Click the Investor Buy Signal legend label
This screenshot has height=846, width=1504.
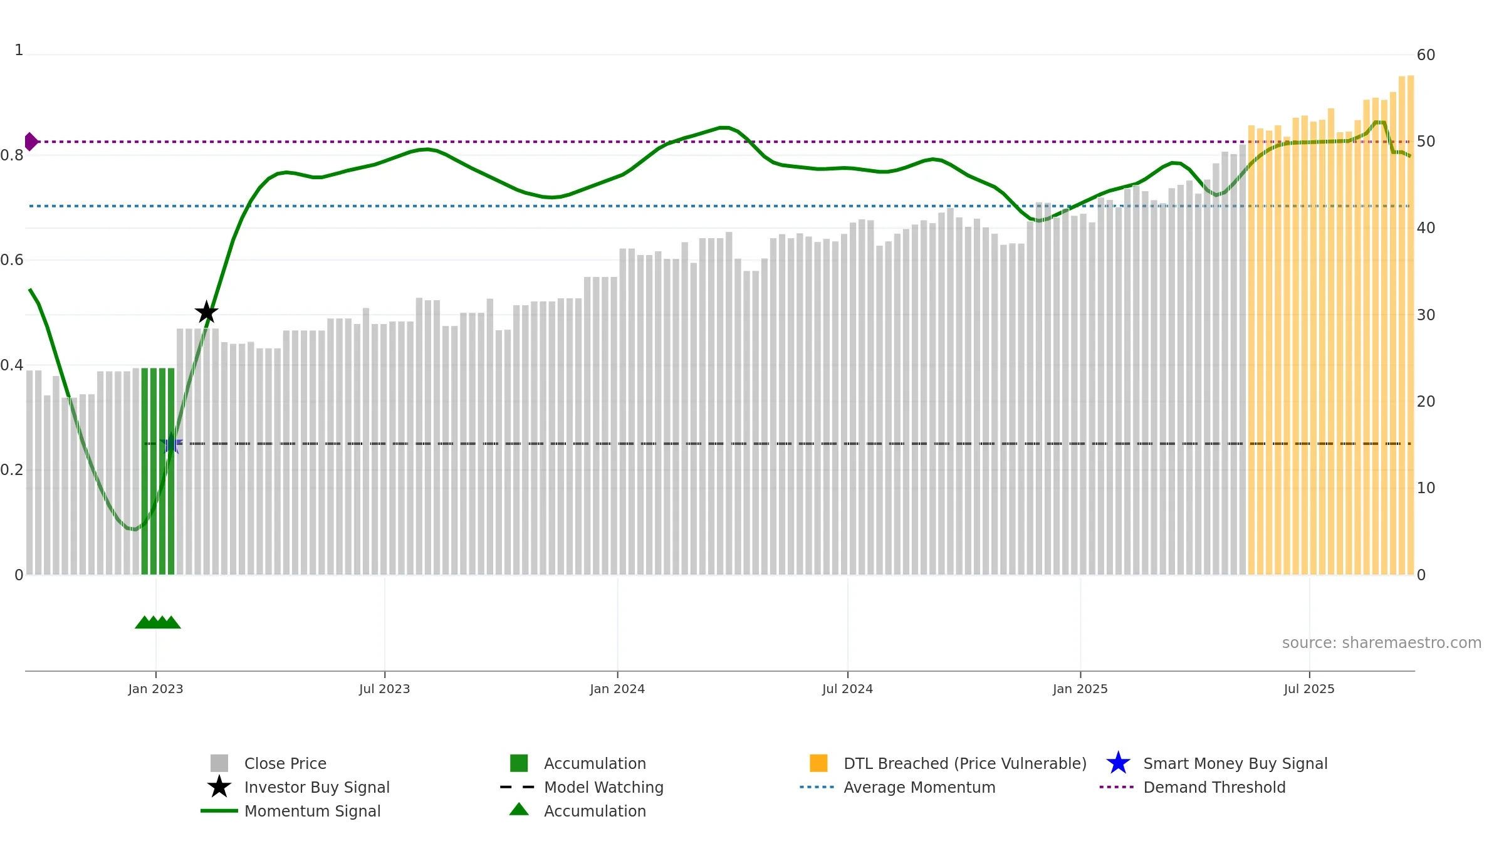tap(317, 787)
